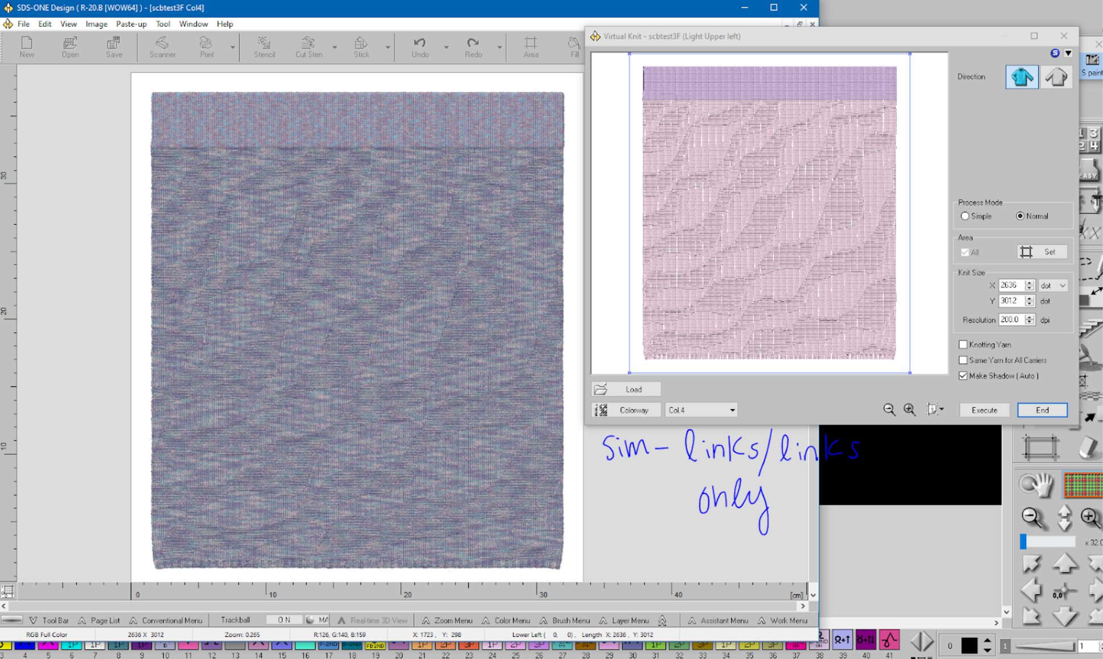Click the black color swatch
The height and width of the screenshot is (659, 1103).
(969, 645)
